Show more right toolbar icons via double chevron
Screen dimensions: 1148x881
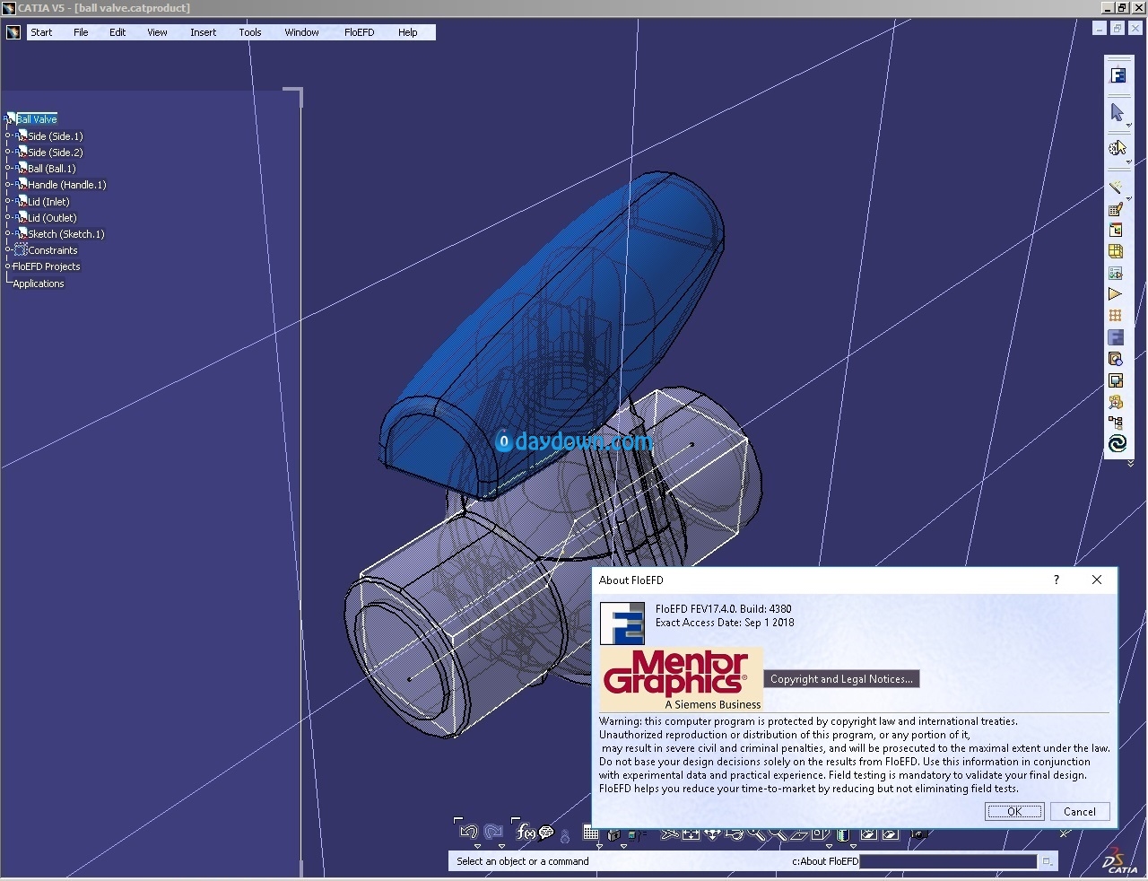click(1130, 463)
